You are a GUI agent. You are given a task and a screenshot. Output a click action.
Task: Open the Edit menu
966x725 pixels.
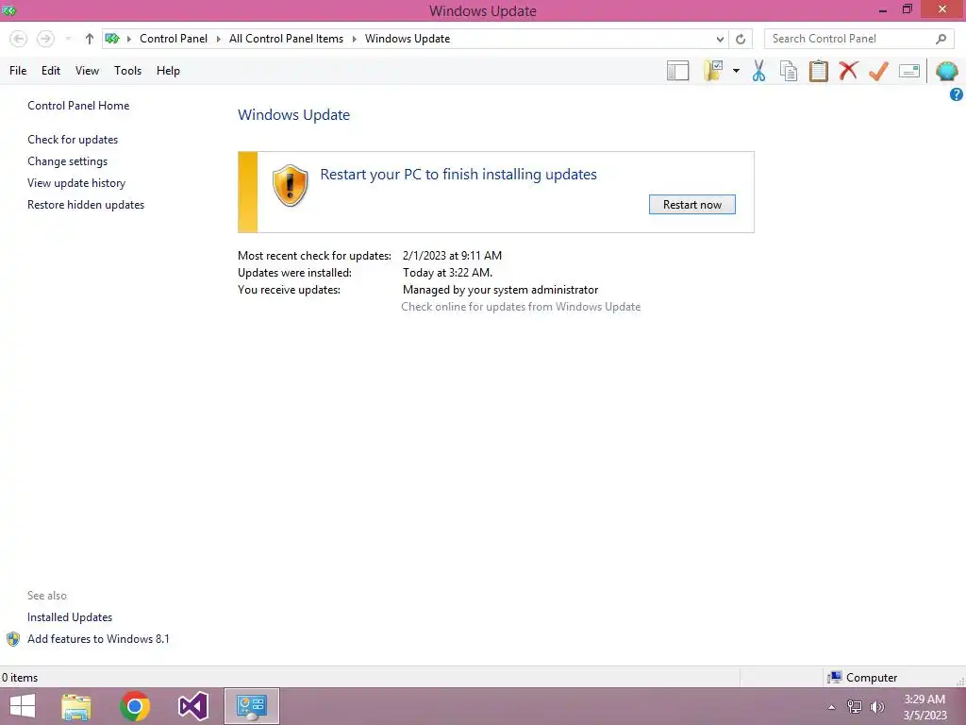tap(51, 71)
